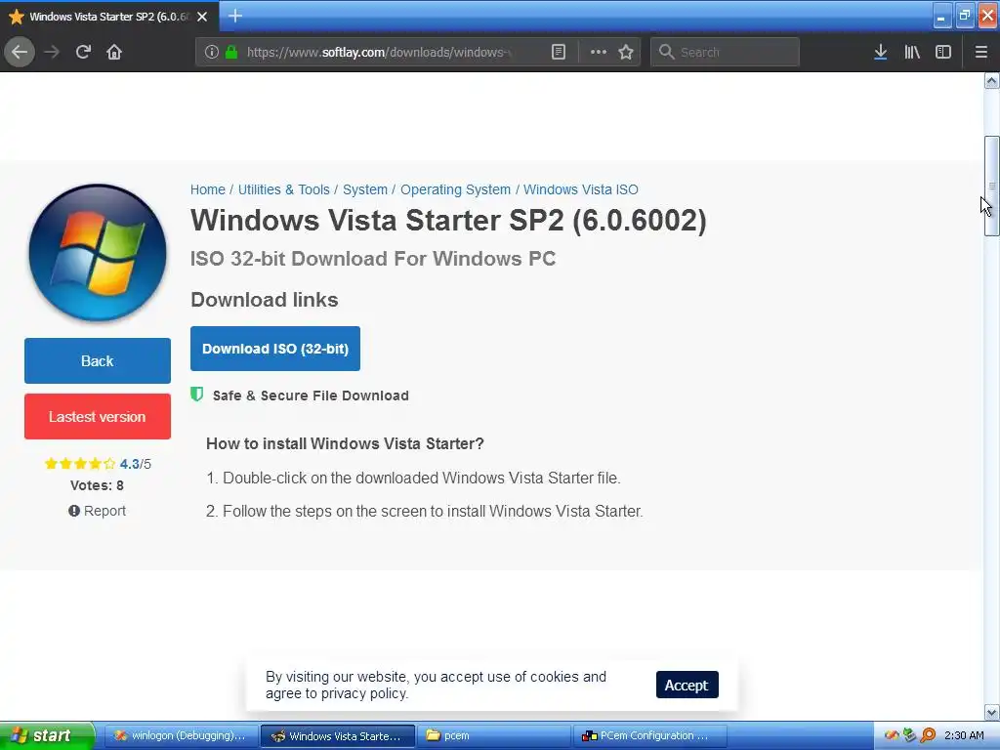Click the magnifier icon in system tray

tap(928, 736)
